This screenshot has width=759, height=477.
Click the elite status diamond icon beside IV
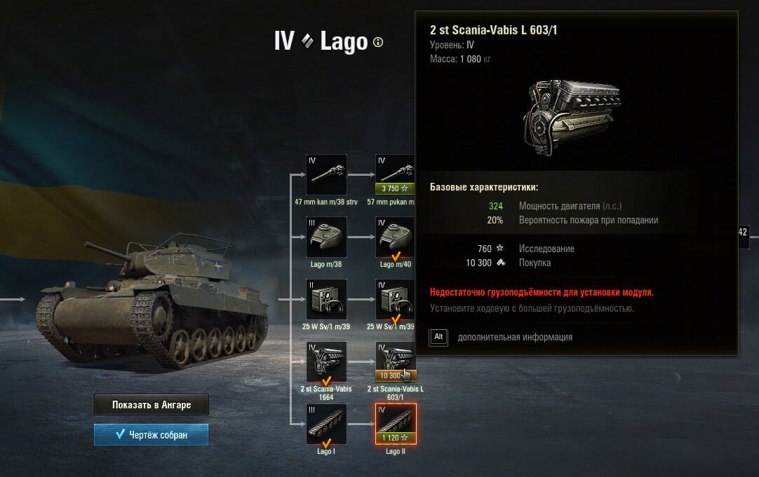tap(307, 41)
